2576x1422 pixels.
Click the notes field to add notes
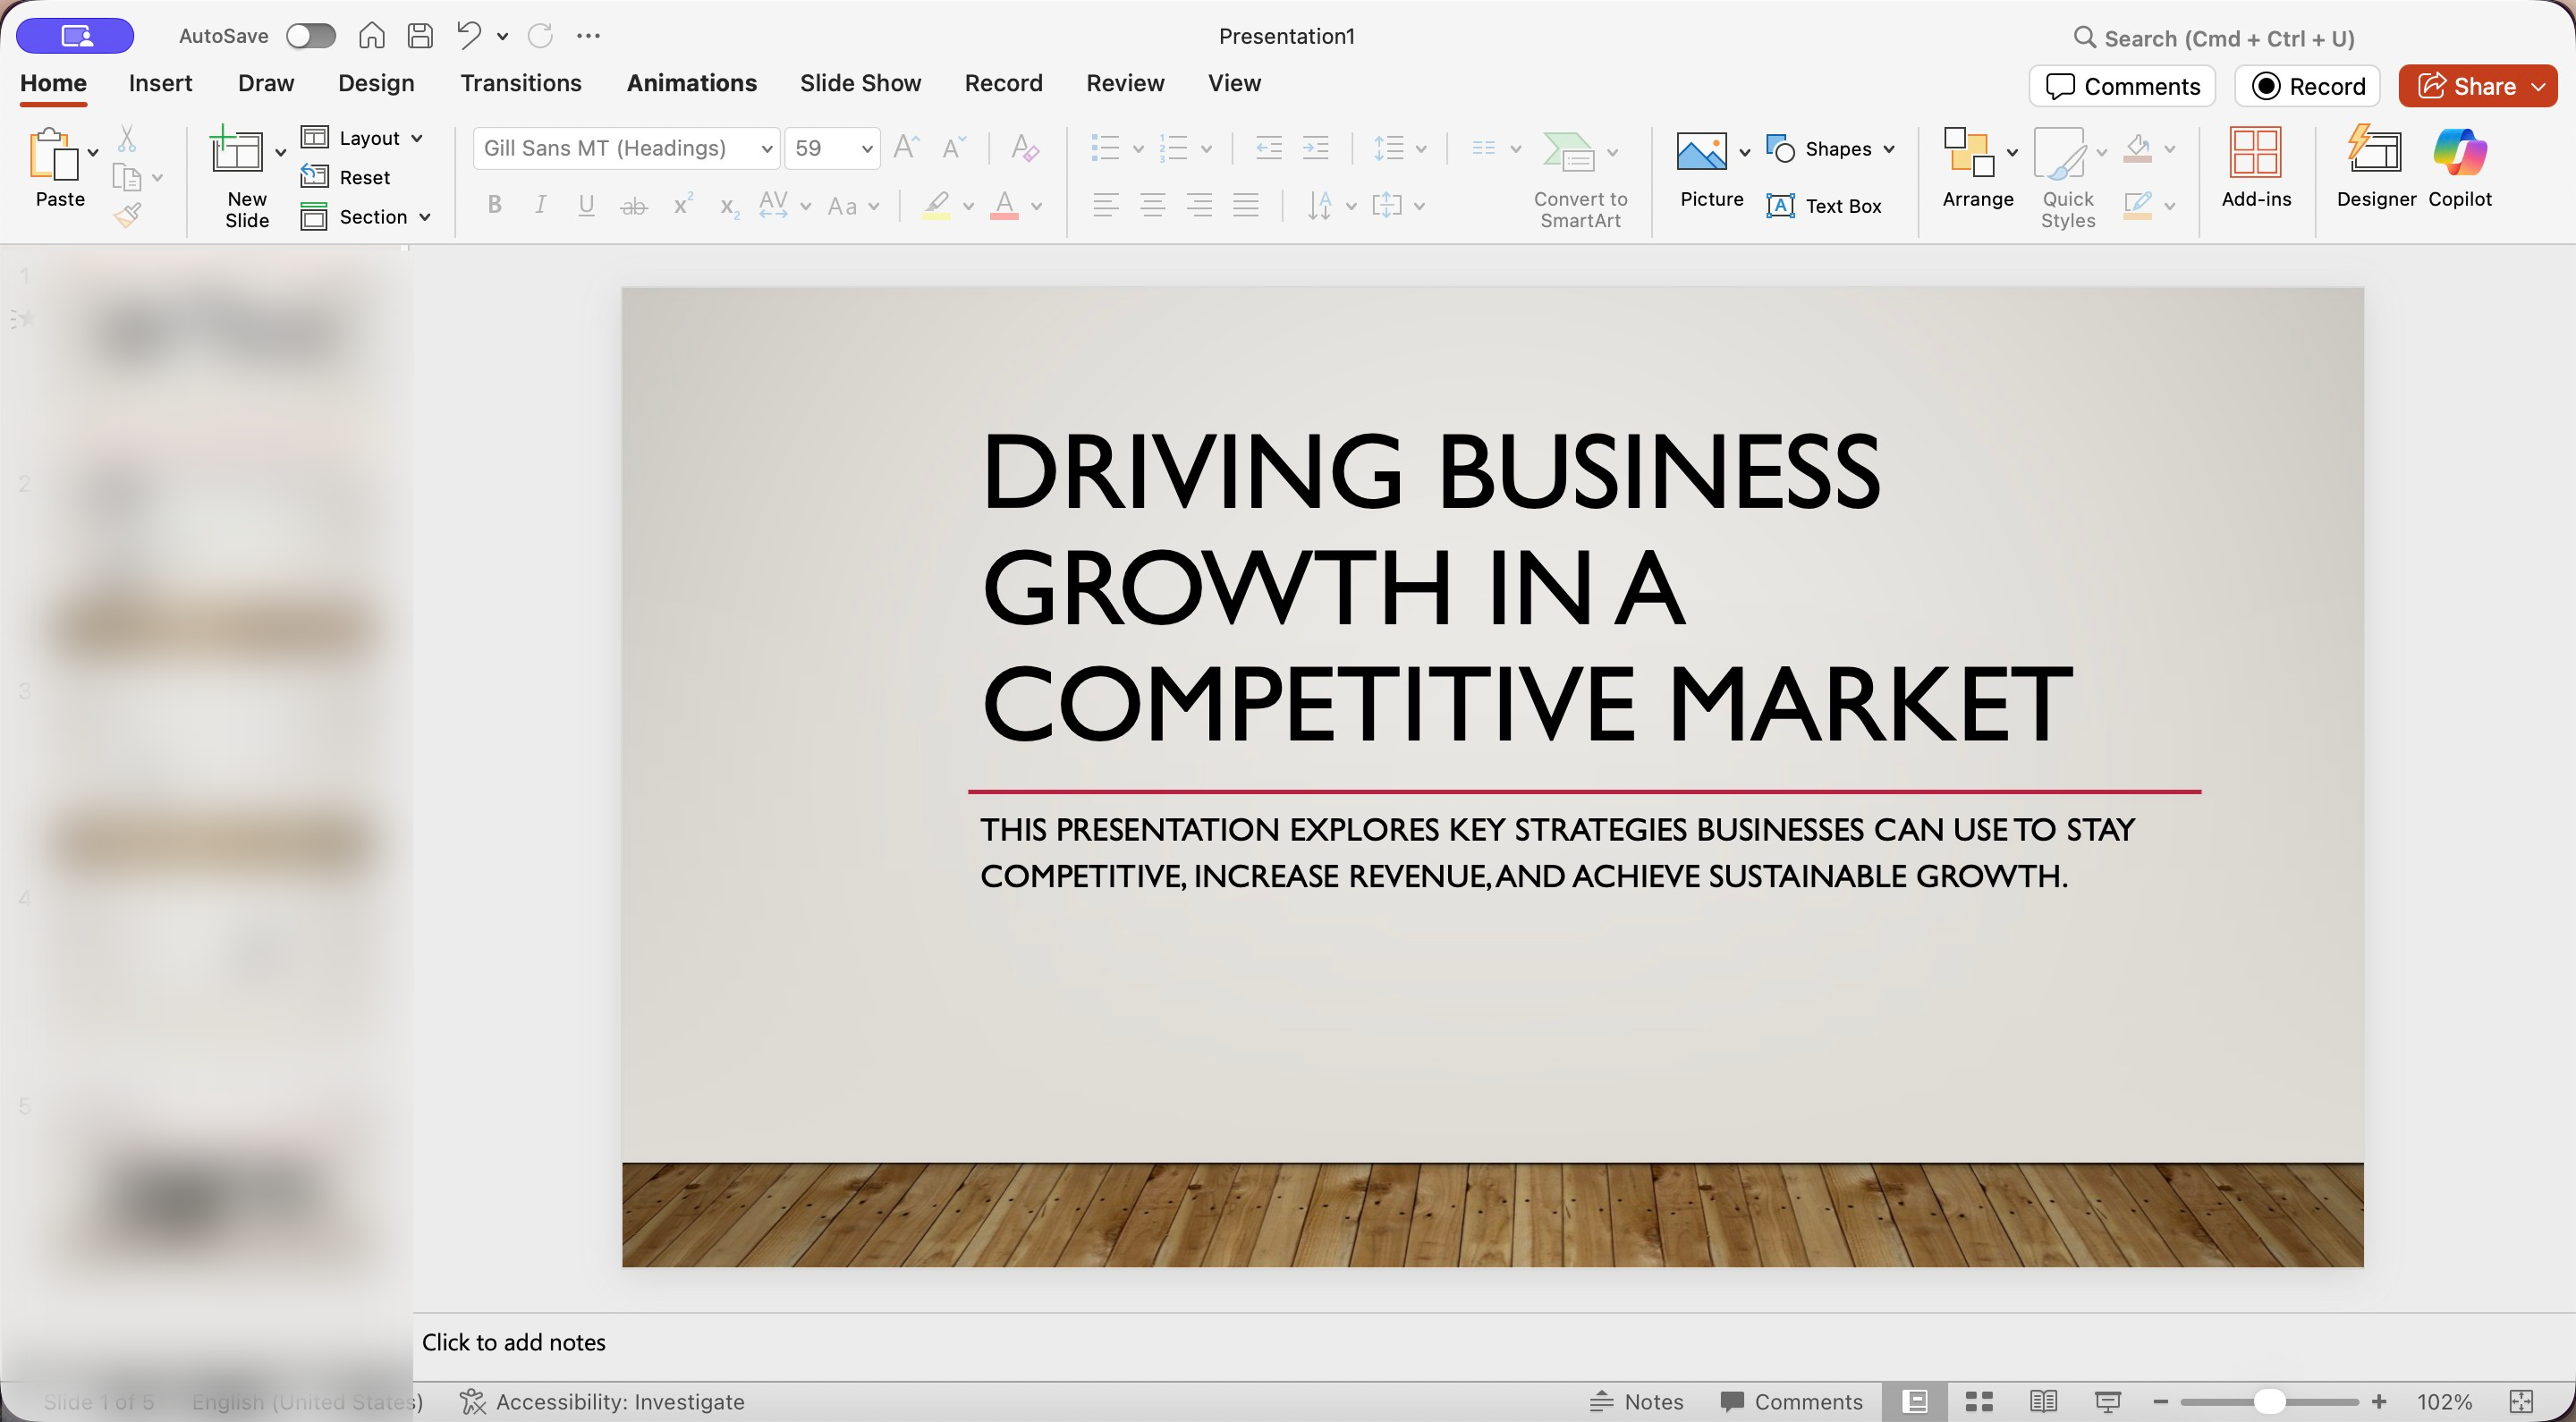coord(513,1342)
